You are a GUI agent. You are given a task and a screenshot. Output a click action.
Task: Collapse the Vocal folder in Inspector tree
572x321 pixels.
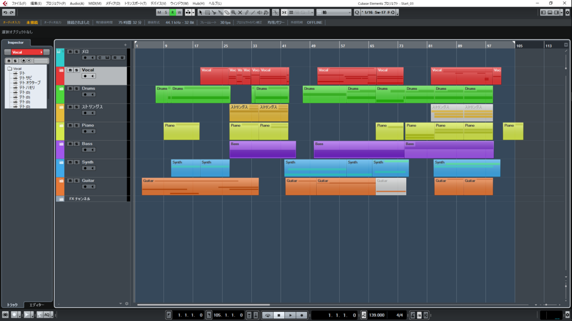[10, 69]
